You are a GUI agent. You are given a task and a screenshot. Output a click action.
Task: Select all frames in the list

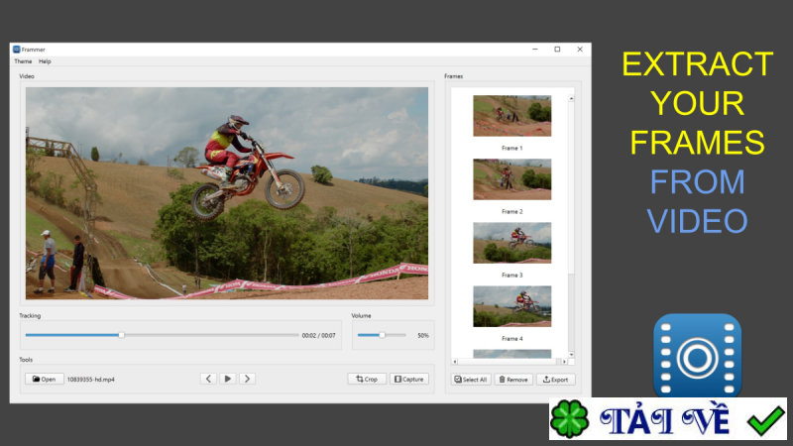click(471, 379)
